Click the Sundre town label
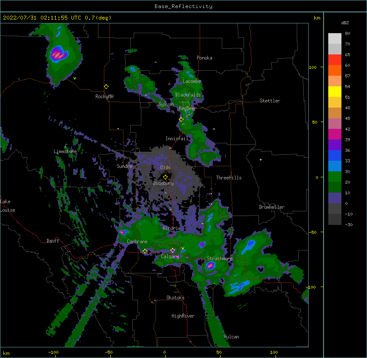The width and height of the screenshot is (367, 358). (124, 166)
